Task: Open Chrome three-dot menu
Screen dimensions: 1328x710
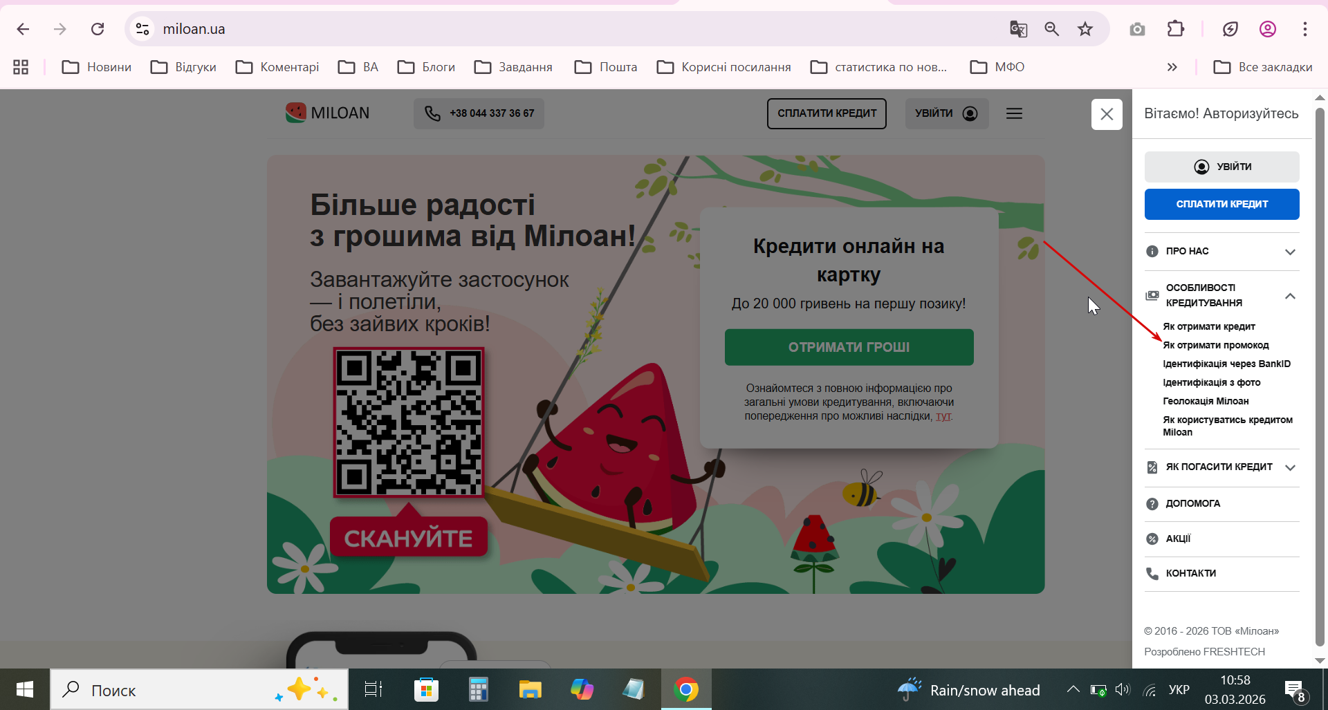Action: point(1305,29)
